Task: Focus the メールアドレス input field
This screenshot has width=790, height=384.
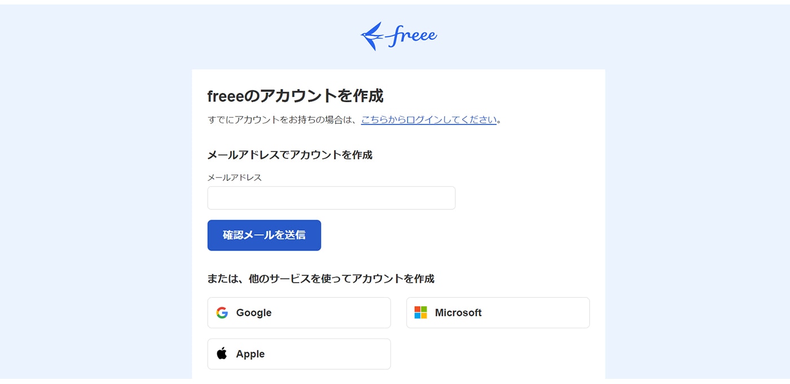Action: click(x=331, y=198)
